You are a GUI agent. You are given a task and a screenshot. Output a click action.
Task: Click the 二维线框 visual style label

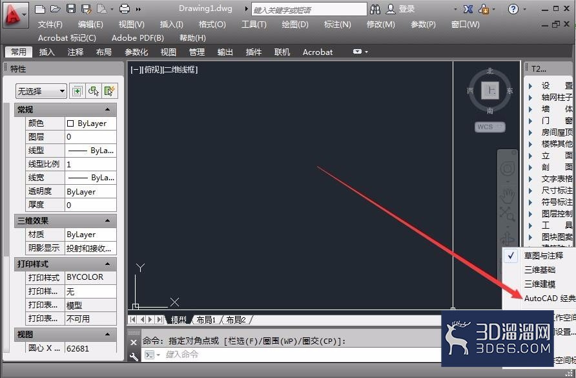pyautogui.click(x=180, y=70)
